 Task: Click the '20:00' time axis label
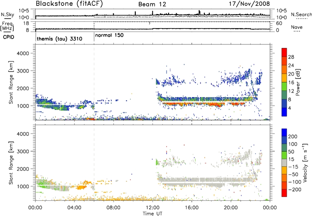(230, 208)
